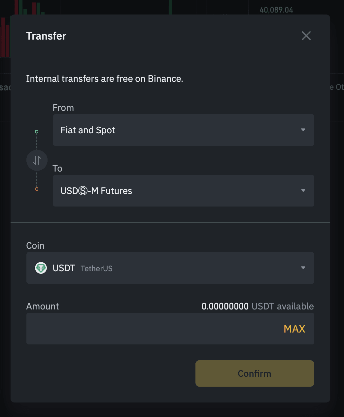Viewport: 344px width, 417px height.
Task: Close the Transfer dialog with the X
Action: [306, 36]
